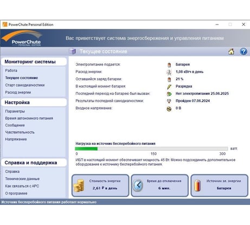Click the Стоимость энергии panel button
This screenshot has width=250, height=225.
point(100,185)
